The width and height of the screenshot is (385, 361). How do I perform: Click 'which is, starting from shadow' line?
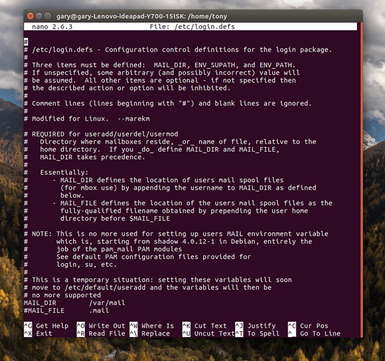click(168, 241)
